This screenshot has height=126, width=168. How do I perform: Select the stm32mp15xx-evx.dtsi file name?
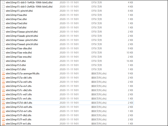coord(19,57)
